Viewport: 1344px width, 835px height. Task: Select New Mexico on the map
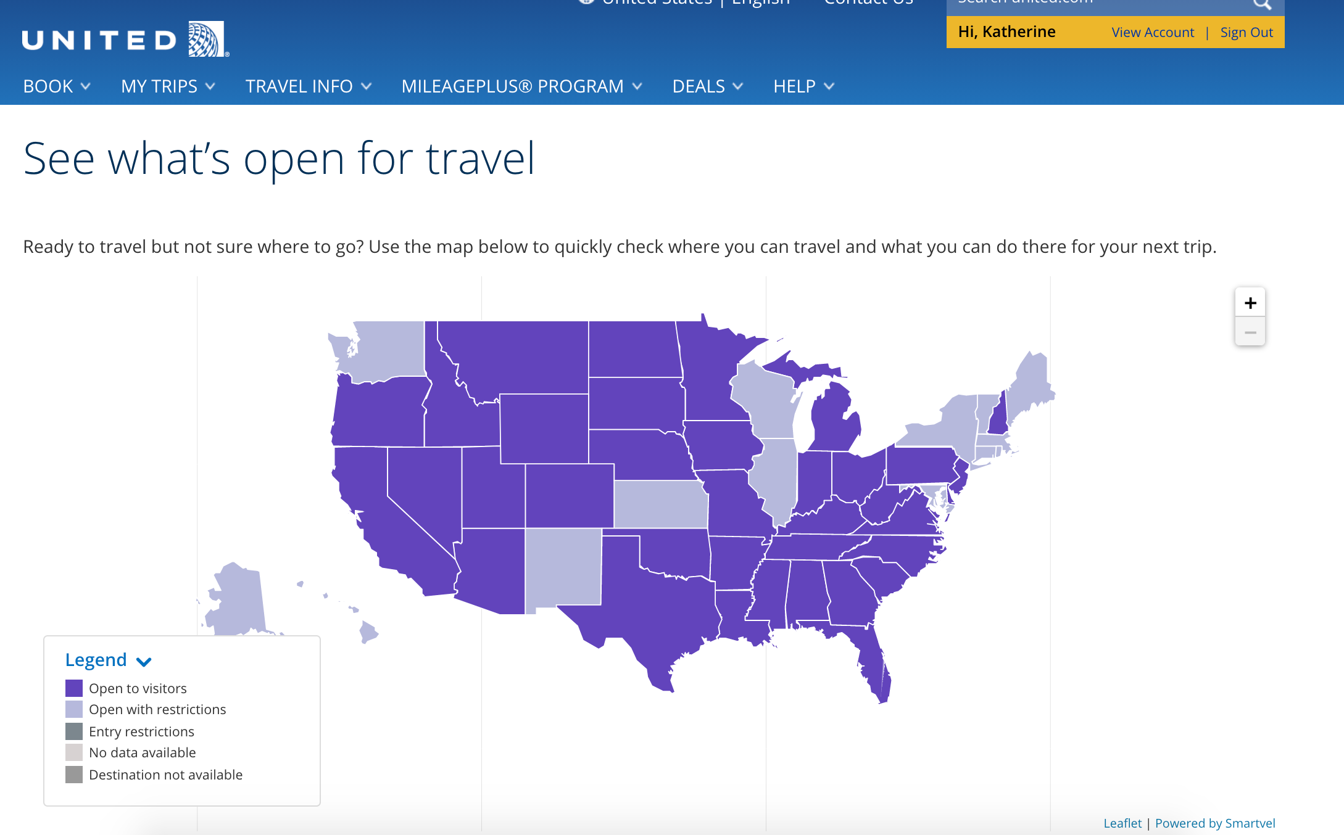[x=563, y=569]
